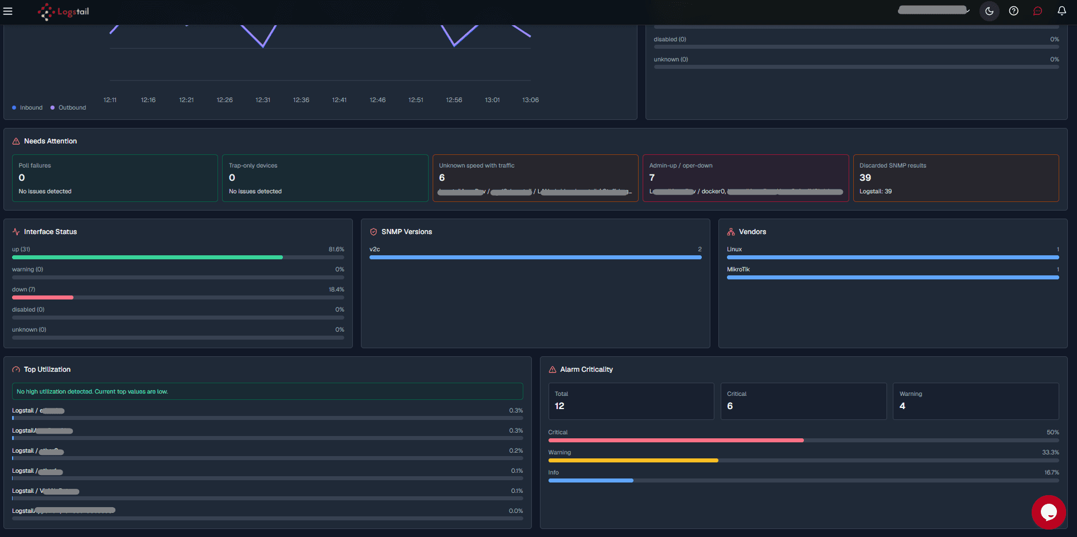Viewport: 1077px width, 537px height.
Task: Open the Total 12 alarms card
Action: (x=631, y=401)
